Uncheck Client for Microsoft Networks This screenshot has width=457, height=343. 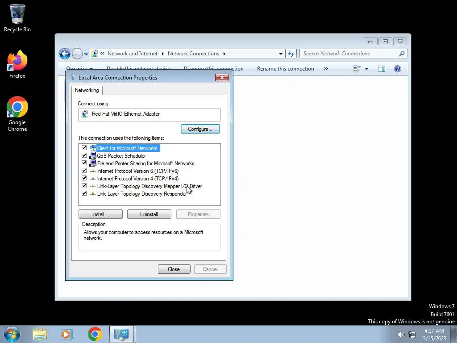click(x=84, y=148)
